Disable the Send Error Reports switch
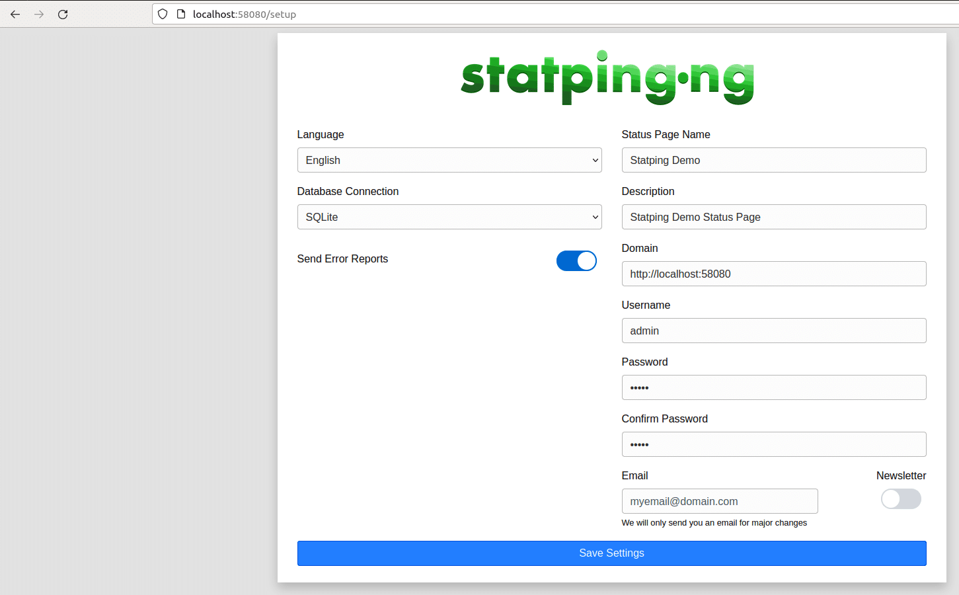Viewport: 959px width, 595px height. pos(576,261)
